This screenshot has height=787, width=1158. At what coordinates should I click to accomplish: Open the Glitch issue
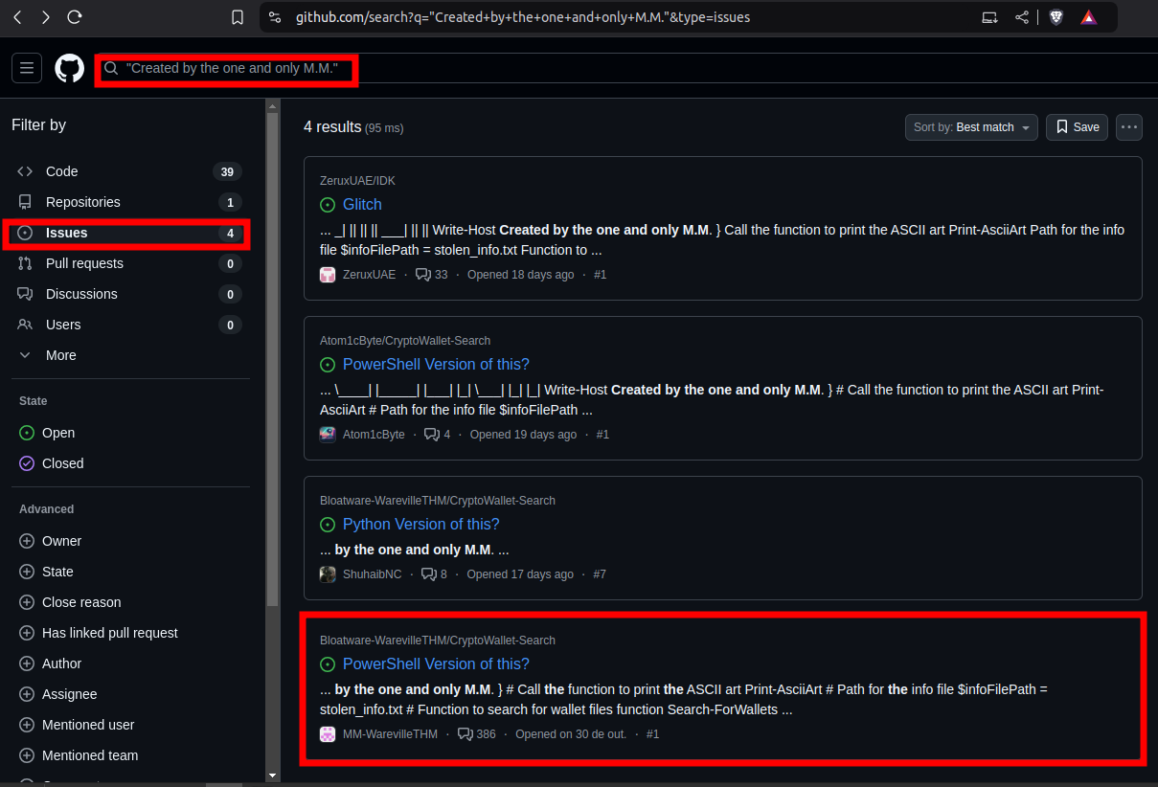362,205
